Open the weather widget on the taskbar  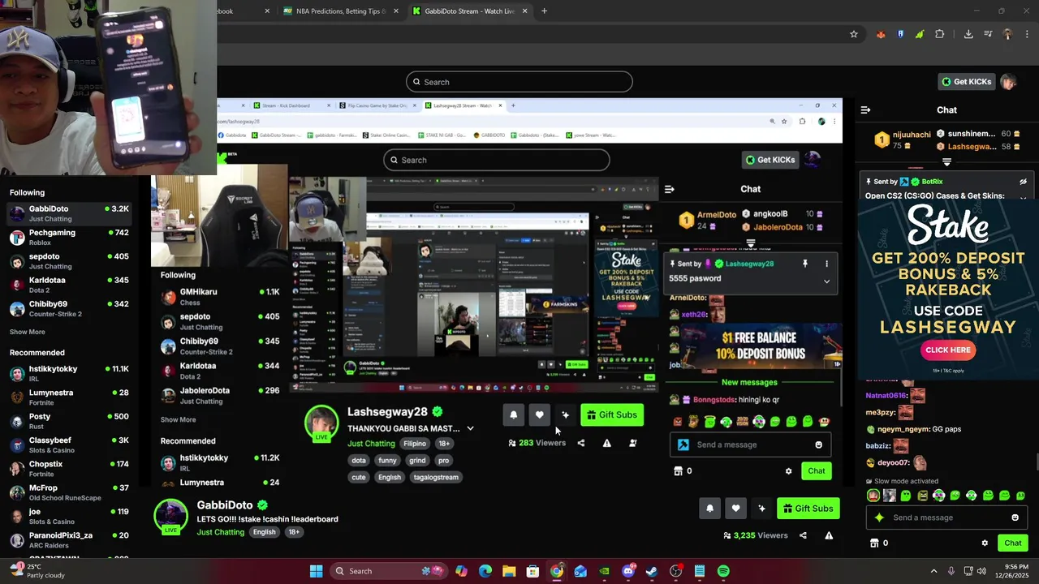tap(39, 571)
